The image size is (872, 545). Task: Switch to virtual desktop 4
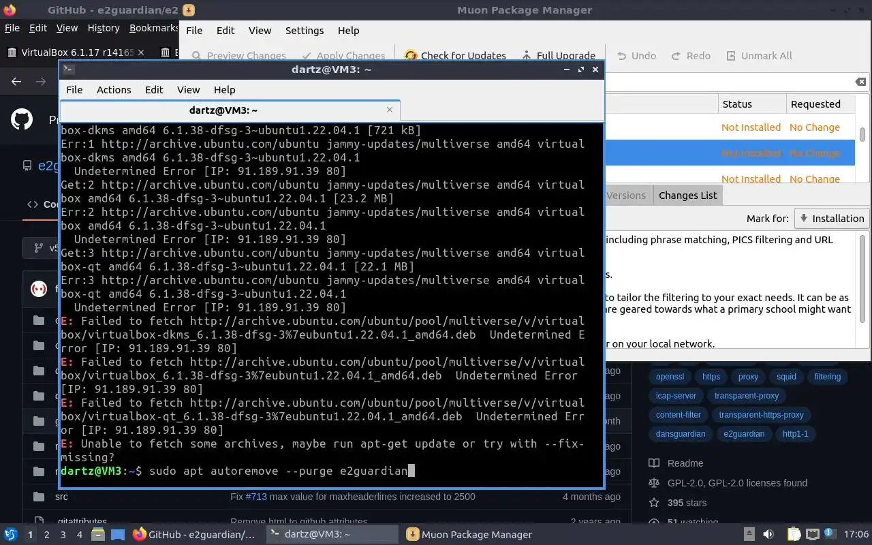80,535
